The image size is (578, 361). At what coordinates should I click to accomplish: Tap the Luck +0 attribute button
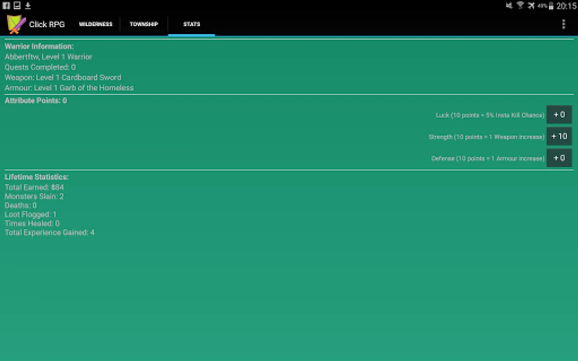[x=559, y=115]
